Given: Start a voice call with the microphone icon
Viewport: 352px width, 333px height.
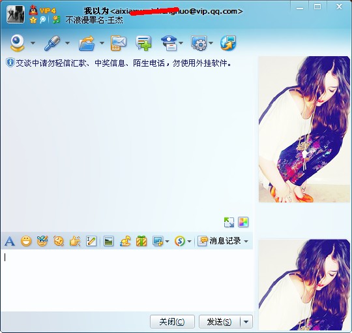Looking at the screenshot, I should click(52, 42).
